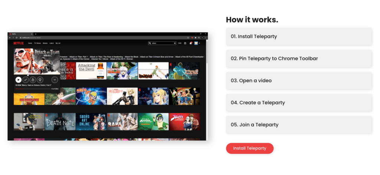This screenshot has height=175, width=380.
Task: Click the browser forward arrow
Action: pyautogui.click(x=13, y=38)
